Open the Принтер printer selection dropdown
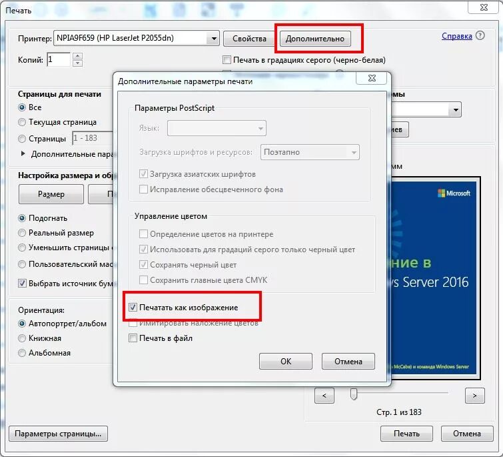Screen dimensions: 503x457 pyautogui.click(x=137, y=38)
